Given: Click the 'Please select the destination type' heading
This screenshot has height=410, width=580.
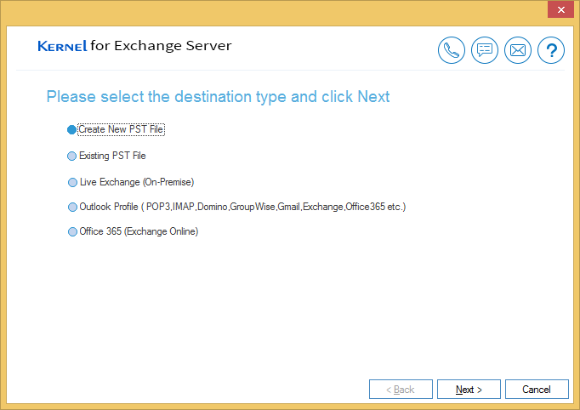Looking at the screenshot, I should (218, 96).
